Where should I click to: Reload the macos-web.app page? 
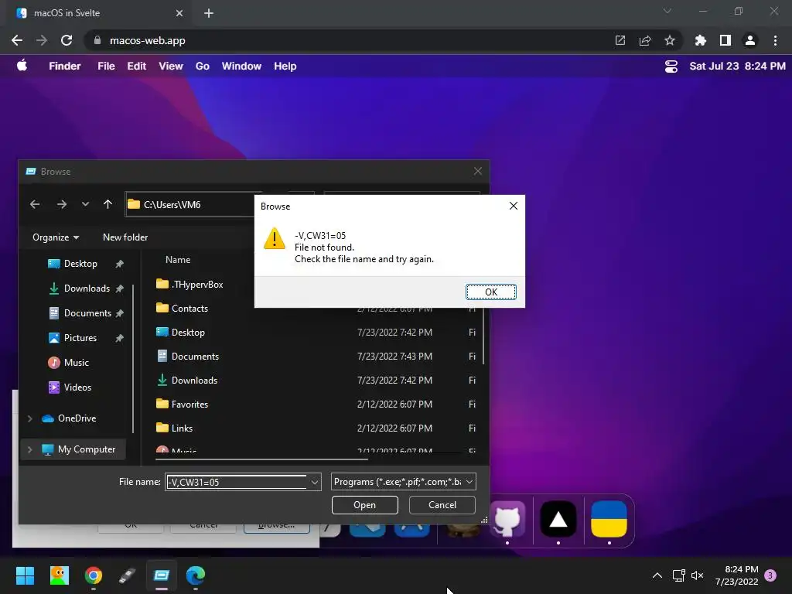pyautogui.click(x=67, y=40)
